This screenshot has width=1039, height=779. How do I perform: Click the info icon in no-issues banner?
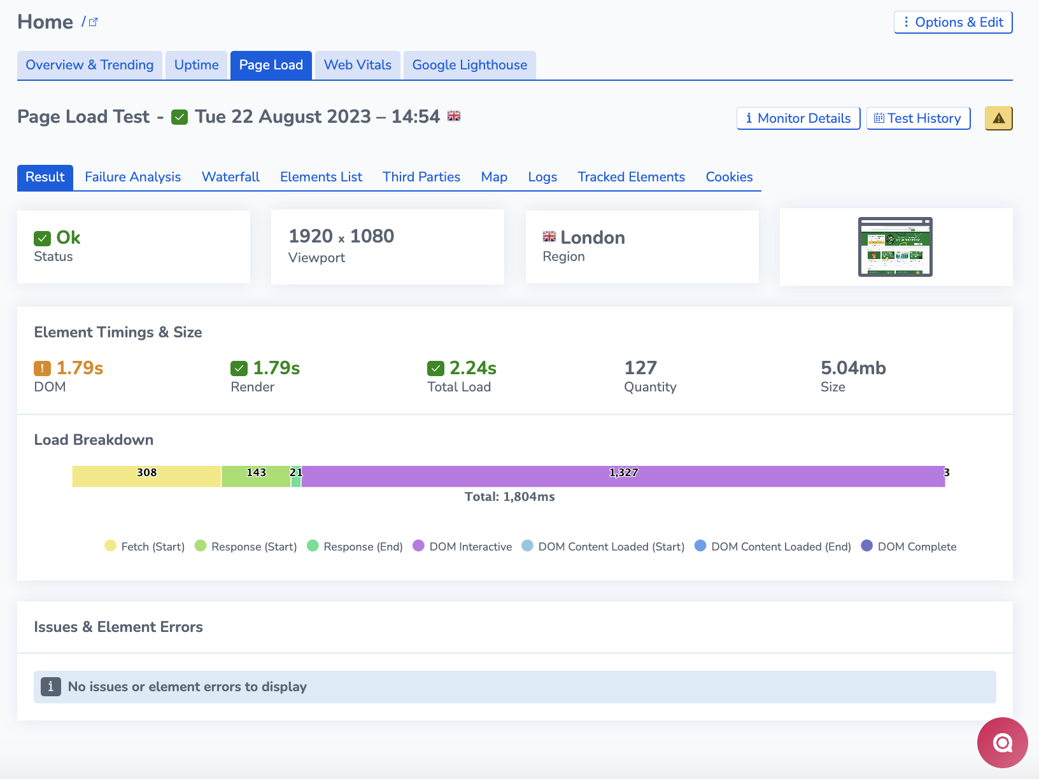(x=51, y=687)
